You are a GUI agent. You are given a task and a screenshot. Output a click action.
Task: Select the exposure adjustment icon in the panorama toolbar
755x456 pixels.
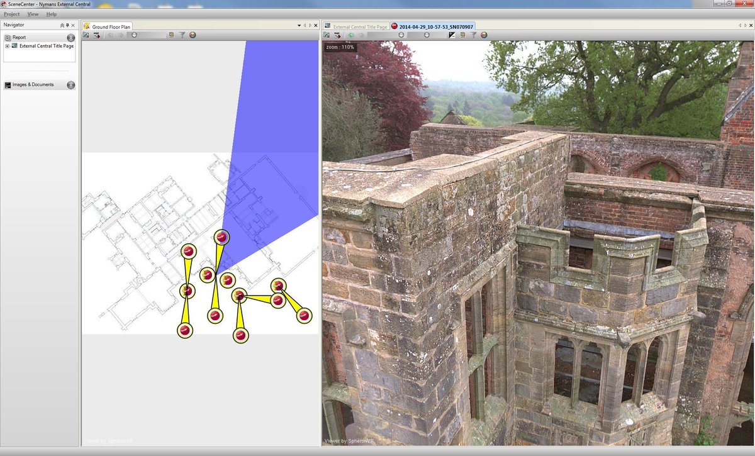pos(451,35)
